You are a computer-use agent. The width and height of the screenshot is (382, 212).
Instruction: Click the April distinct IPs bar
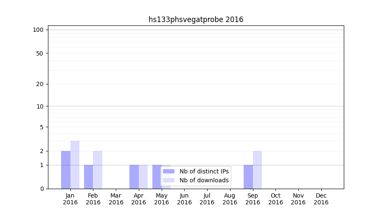(134, 177)
